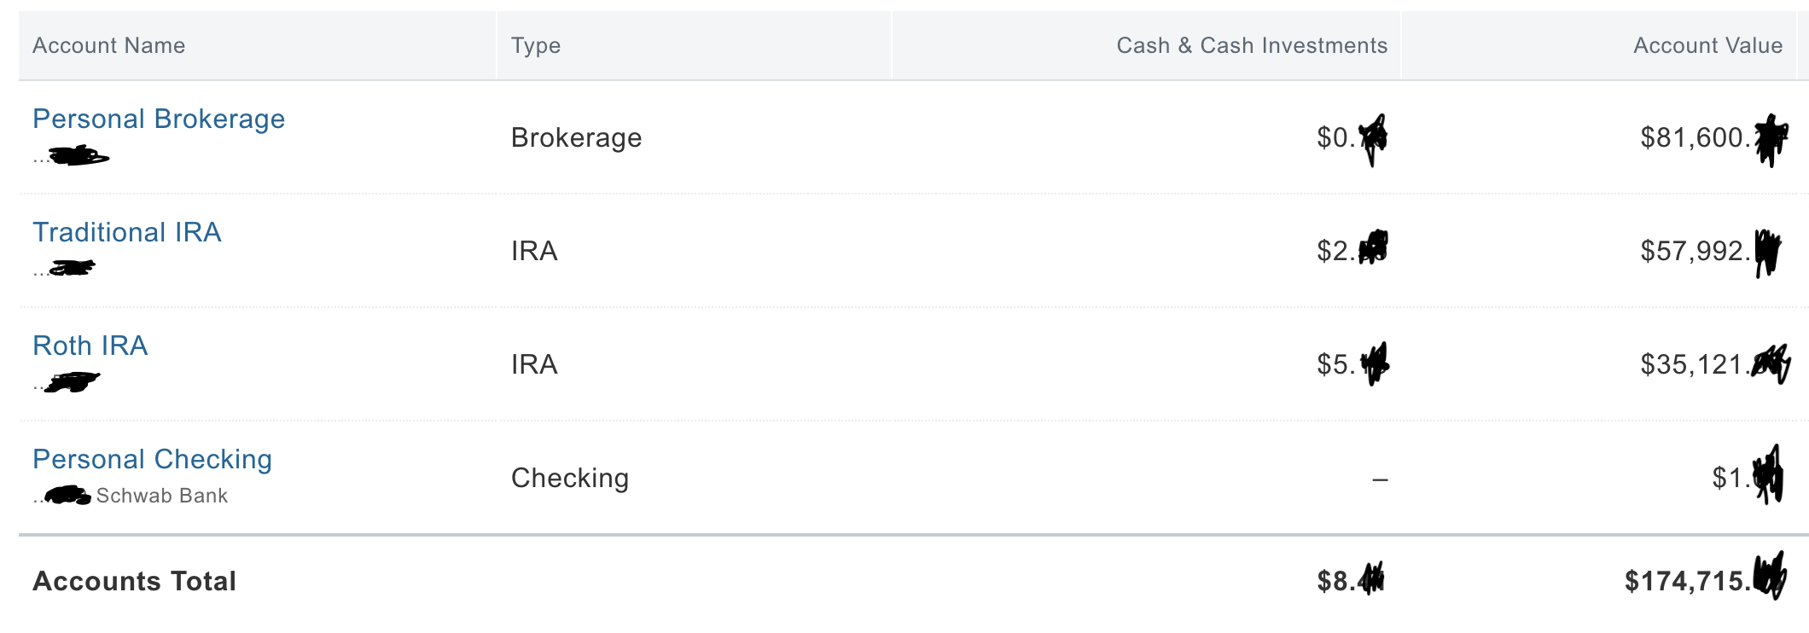Click IRA type in Roth IRA row
The image size is (1809, 633).
[x=534, y=365]
